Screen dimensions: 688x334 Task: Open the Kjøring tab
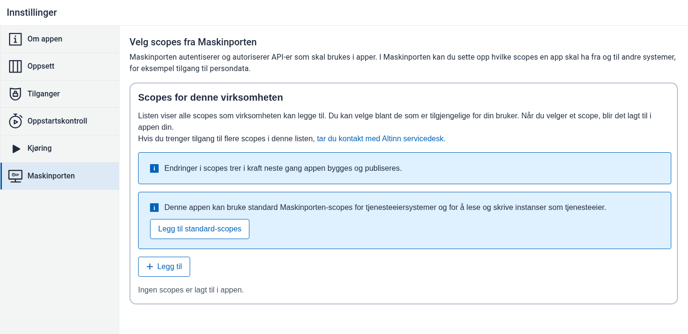(60, 149)
